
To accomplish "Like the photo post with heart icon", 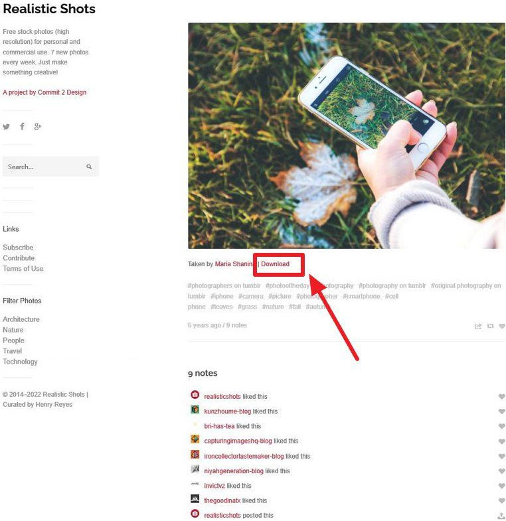I will 502,326.
